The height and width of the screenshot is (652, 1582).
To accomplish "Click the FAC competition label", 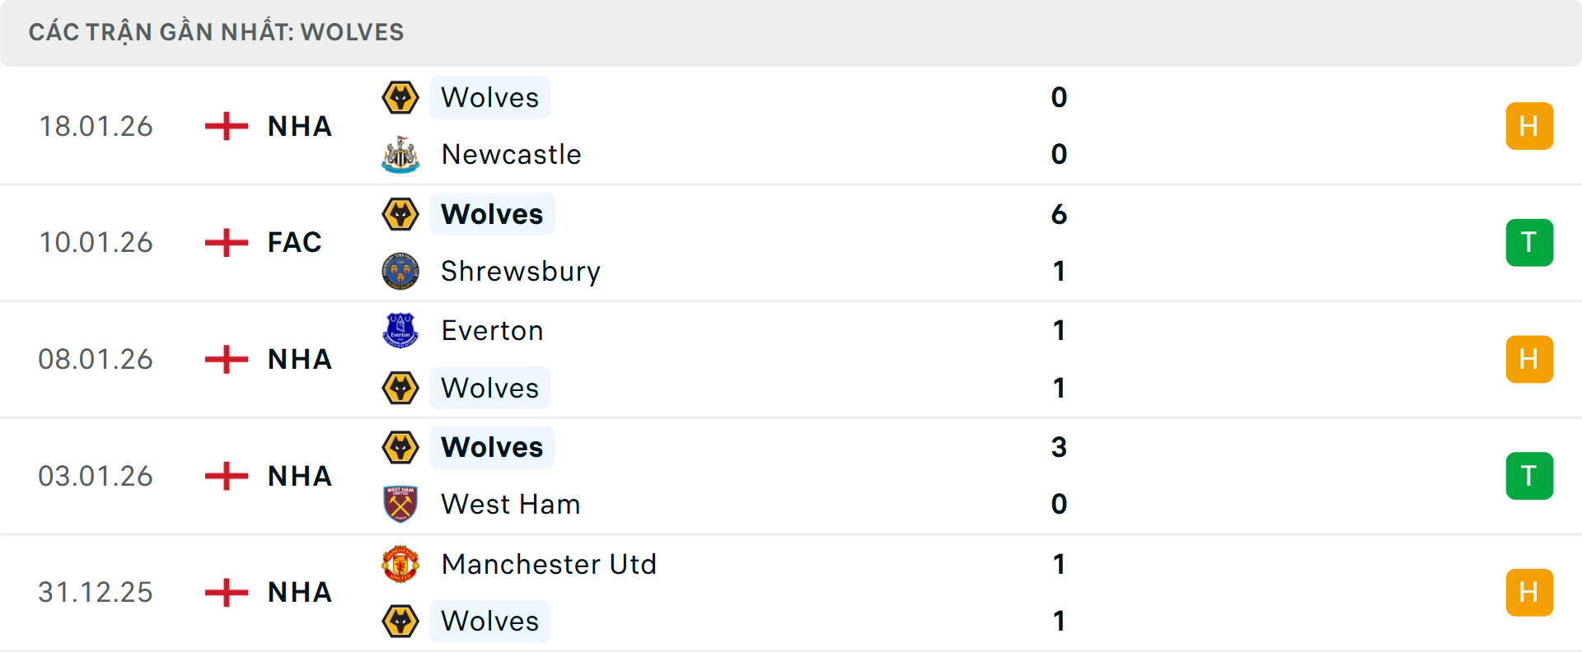I will 294,242.
